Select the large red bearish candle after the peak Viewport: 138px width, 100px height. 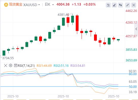(x=77, y=23)
